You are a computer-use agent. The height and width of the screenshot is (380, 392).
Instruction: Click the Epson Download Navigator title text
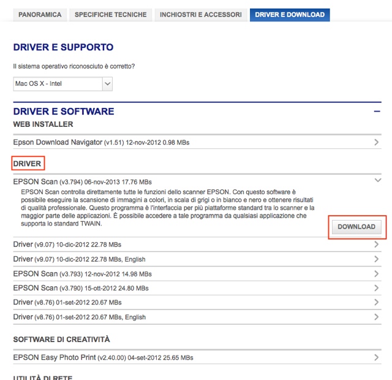click(x=101, y=142)
